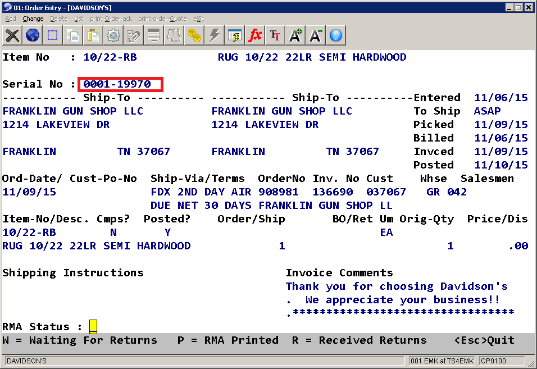The height and width of the screenshot is (369, 537).
Task: Click salesman code 042
Action: coord(457,192)
